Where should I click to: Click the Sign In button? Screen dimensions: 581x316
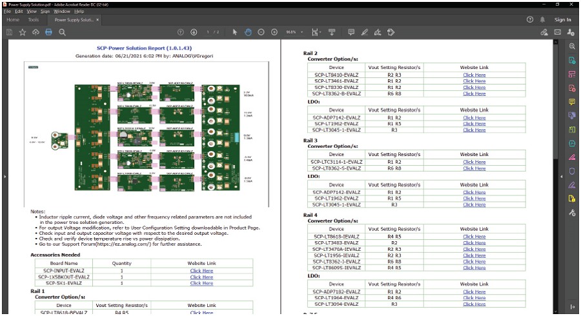(x=562, y=19)
